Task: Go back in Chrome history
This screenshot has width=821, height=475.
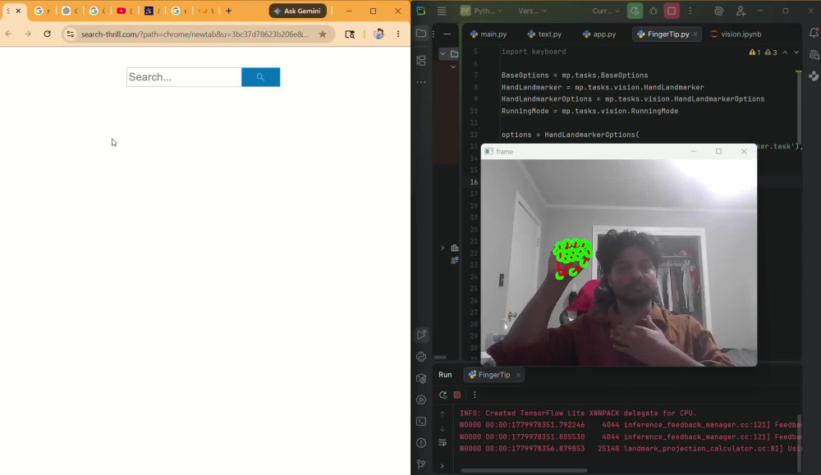Action: [9, 34]
